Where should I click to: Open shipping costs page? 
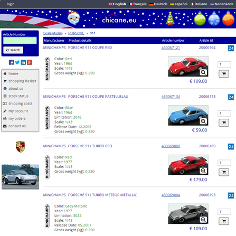click(x=20, y=103)
